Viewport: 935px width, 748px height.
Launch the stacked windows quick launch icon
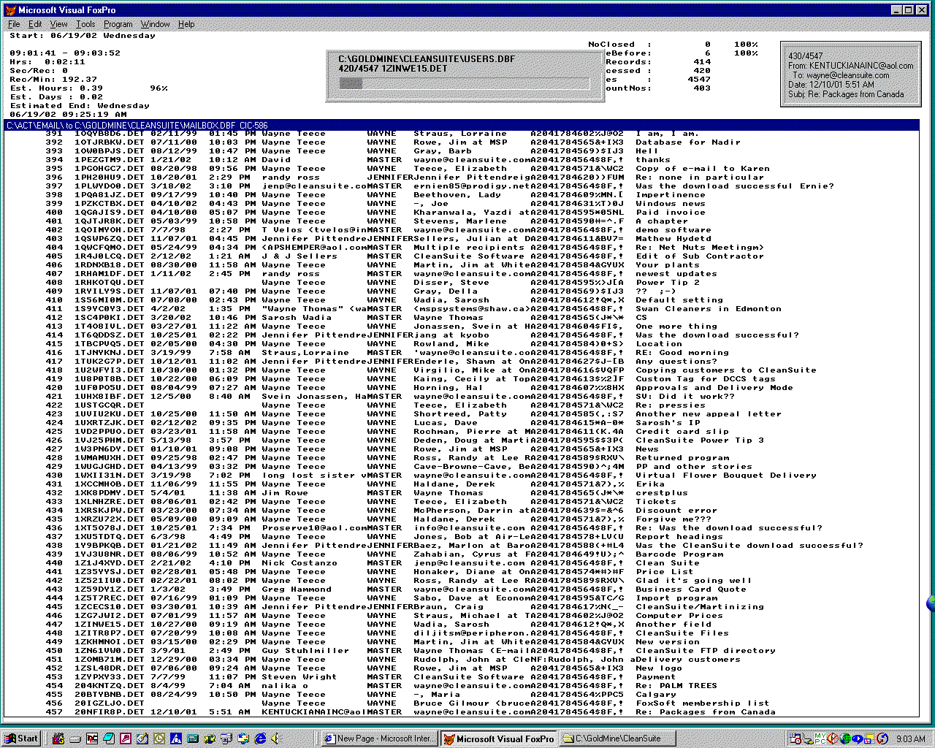(x=226, y=739)
